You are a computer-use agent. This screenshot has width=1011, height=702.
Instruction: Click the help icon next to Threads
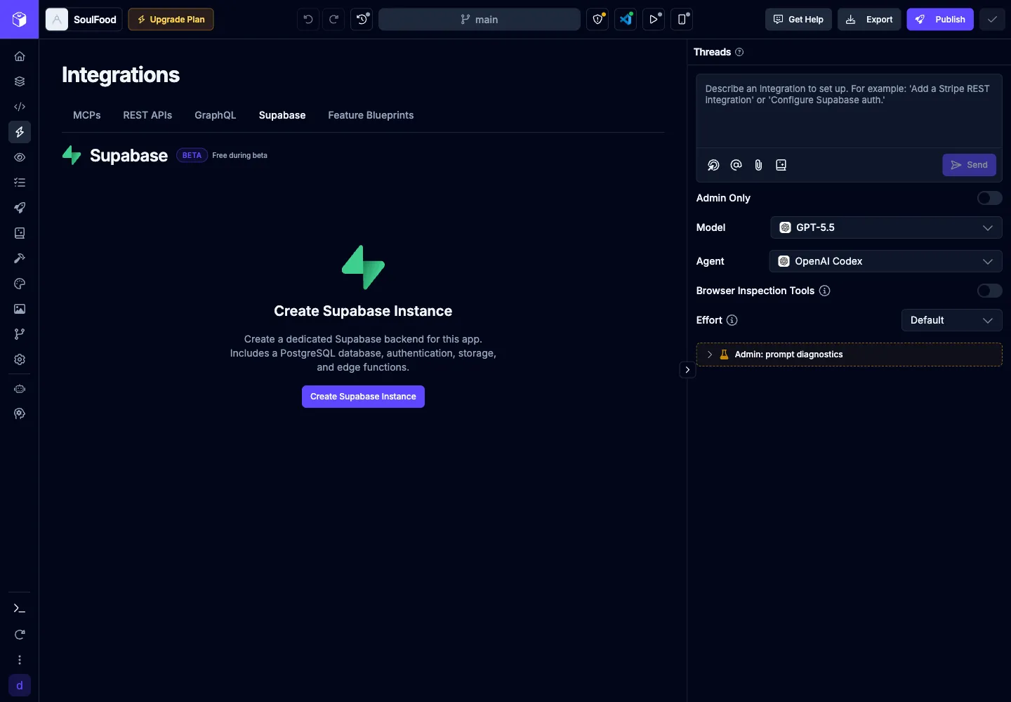pos(739,52)
